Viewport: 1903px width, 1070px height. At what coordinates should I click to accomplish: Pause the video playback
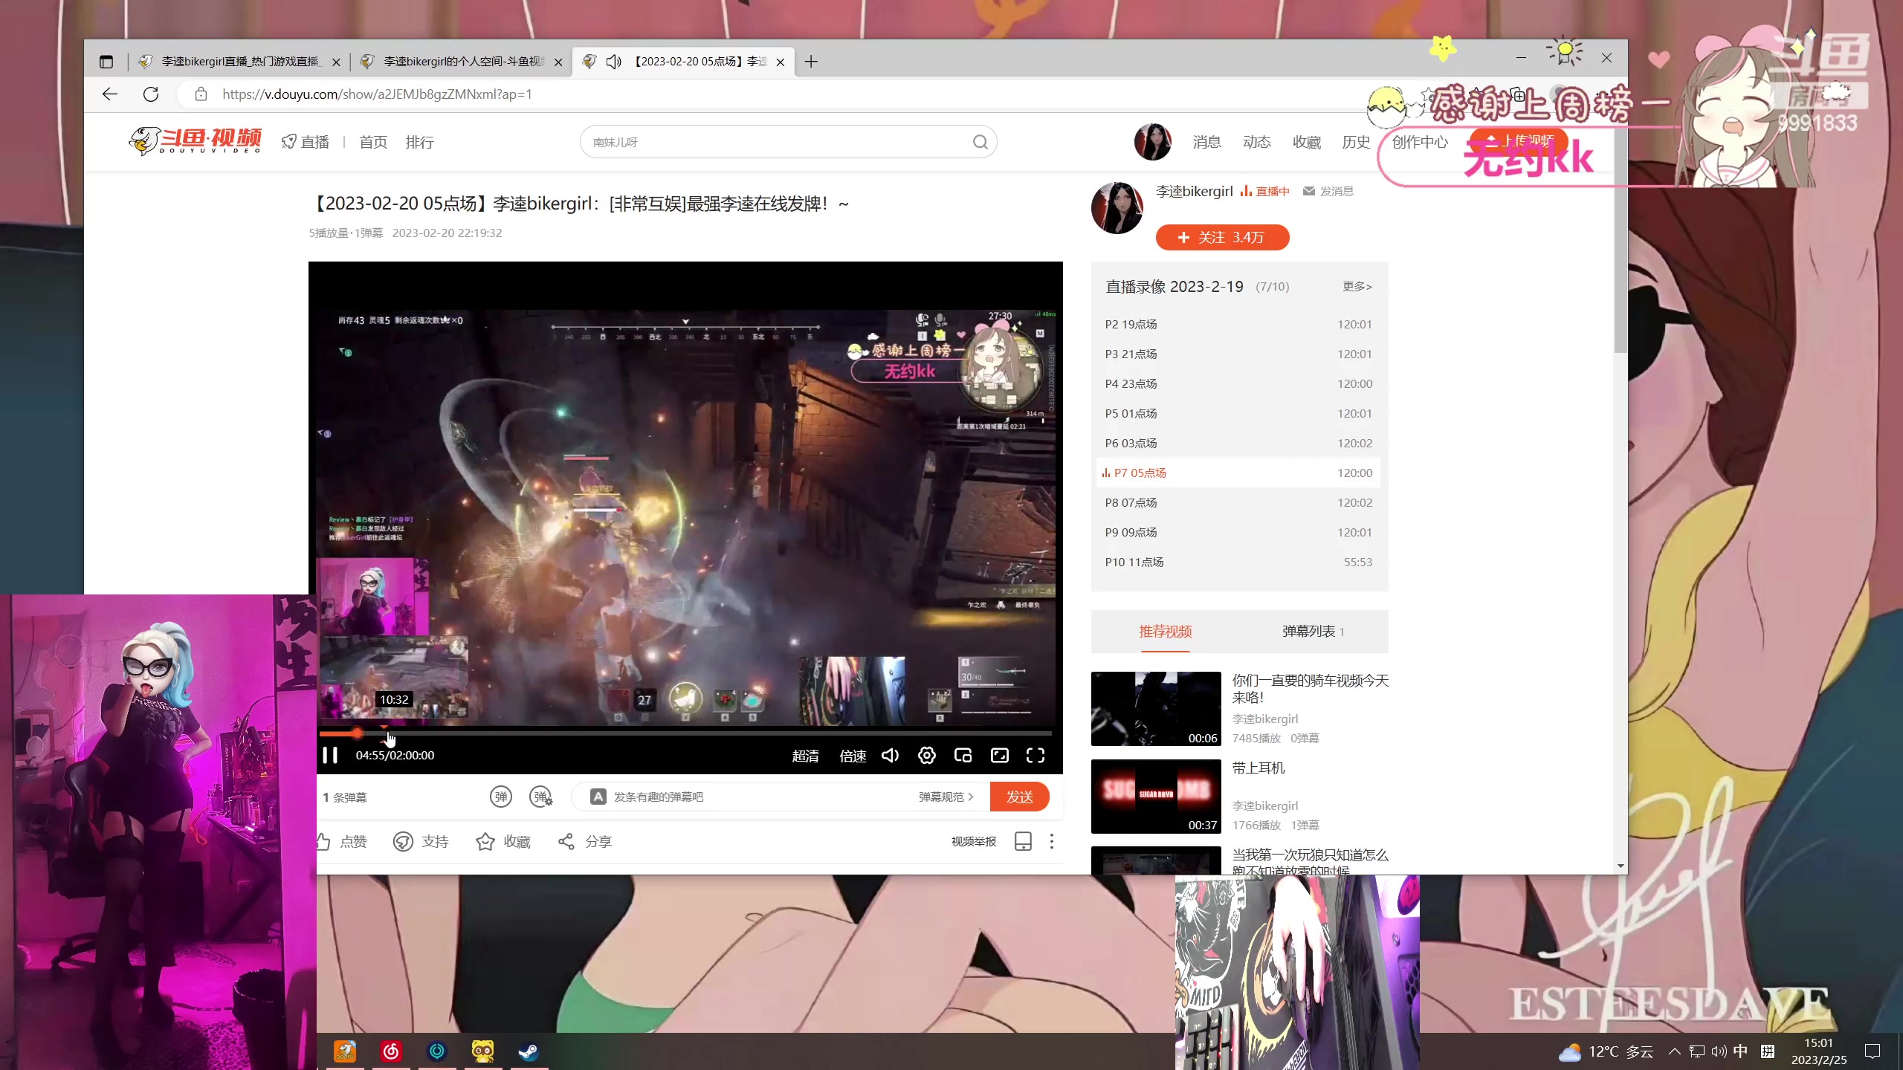pos(330,756)
